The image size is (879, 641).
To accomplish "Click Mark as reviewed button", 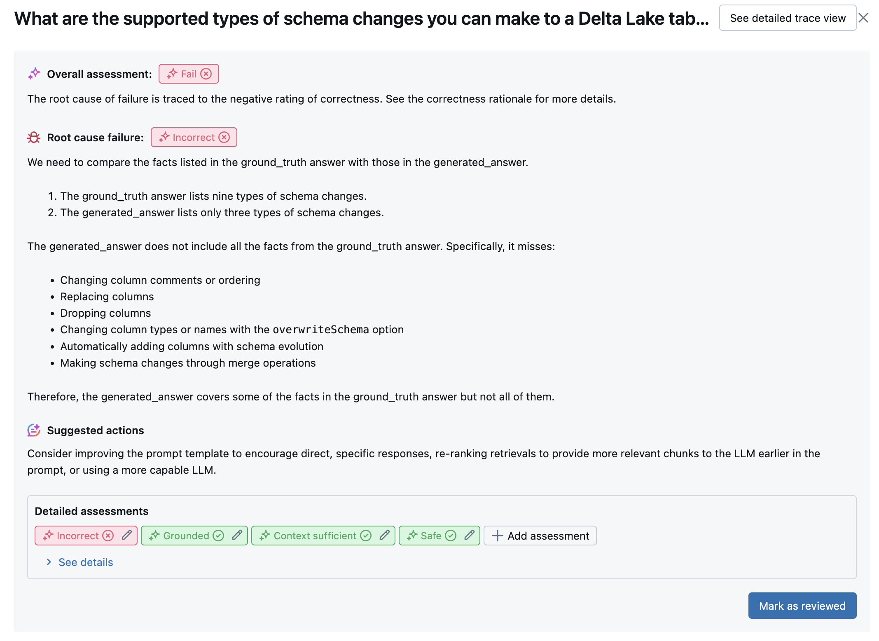I will pos(802,605).
